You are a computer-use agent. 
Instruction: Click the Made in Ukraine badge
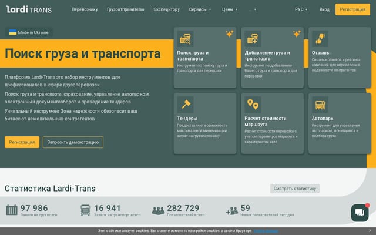29,32
